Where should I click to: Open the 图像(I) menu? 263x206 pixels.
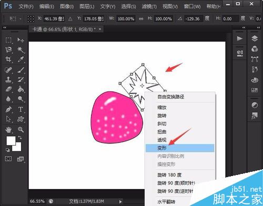[x=67, y=7]
